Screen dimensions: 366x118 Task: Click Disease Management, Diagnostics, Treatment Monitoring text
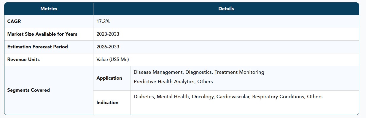pos(199,72)
